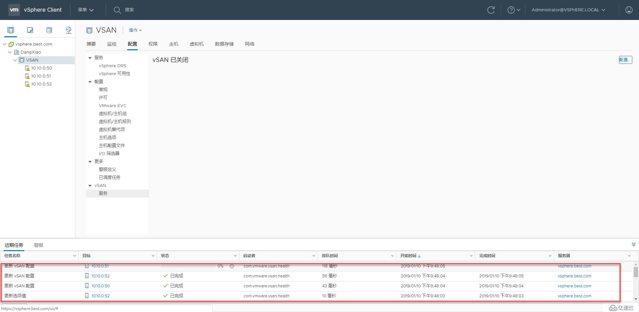The image size is (639, 312).
Task: Collapse the vSAN section in side menu
Action: tap(90, 186)
